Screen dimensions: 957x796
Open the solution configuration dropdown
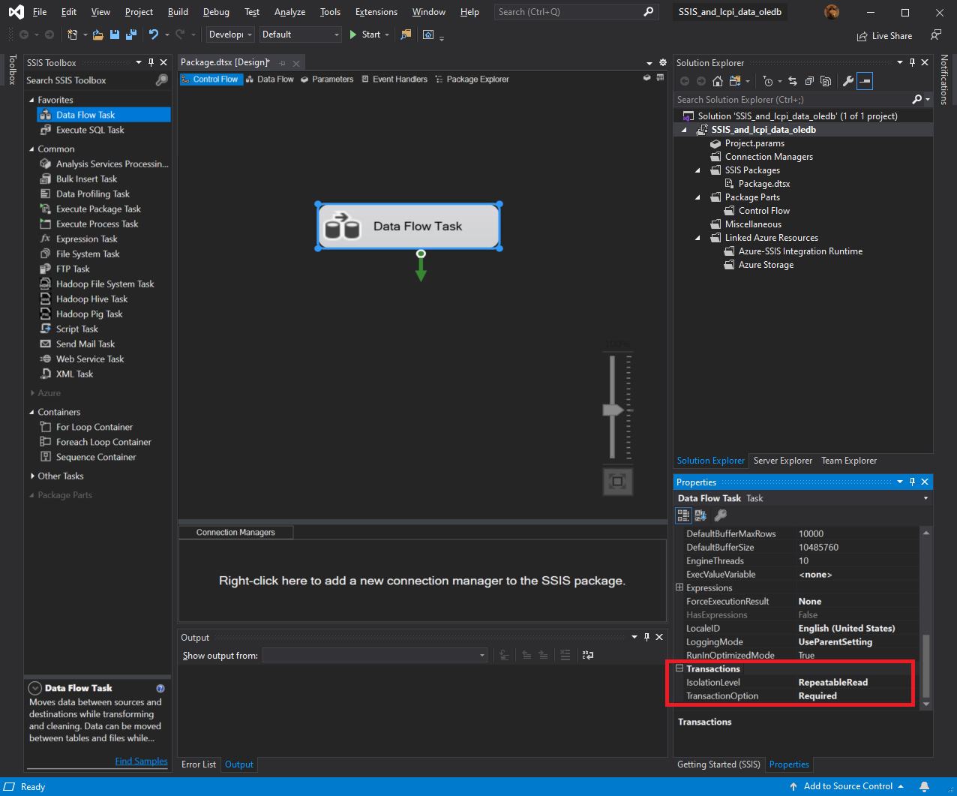pos(231,35)
